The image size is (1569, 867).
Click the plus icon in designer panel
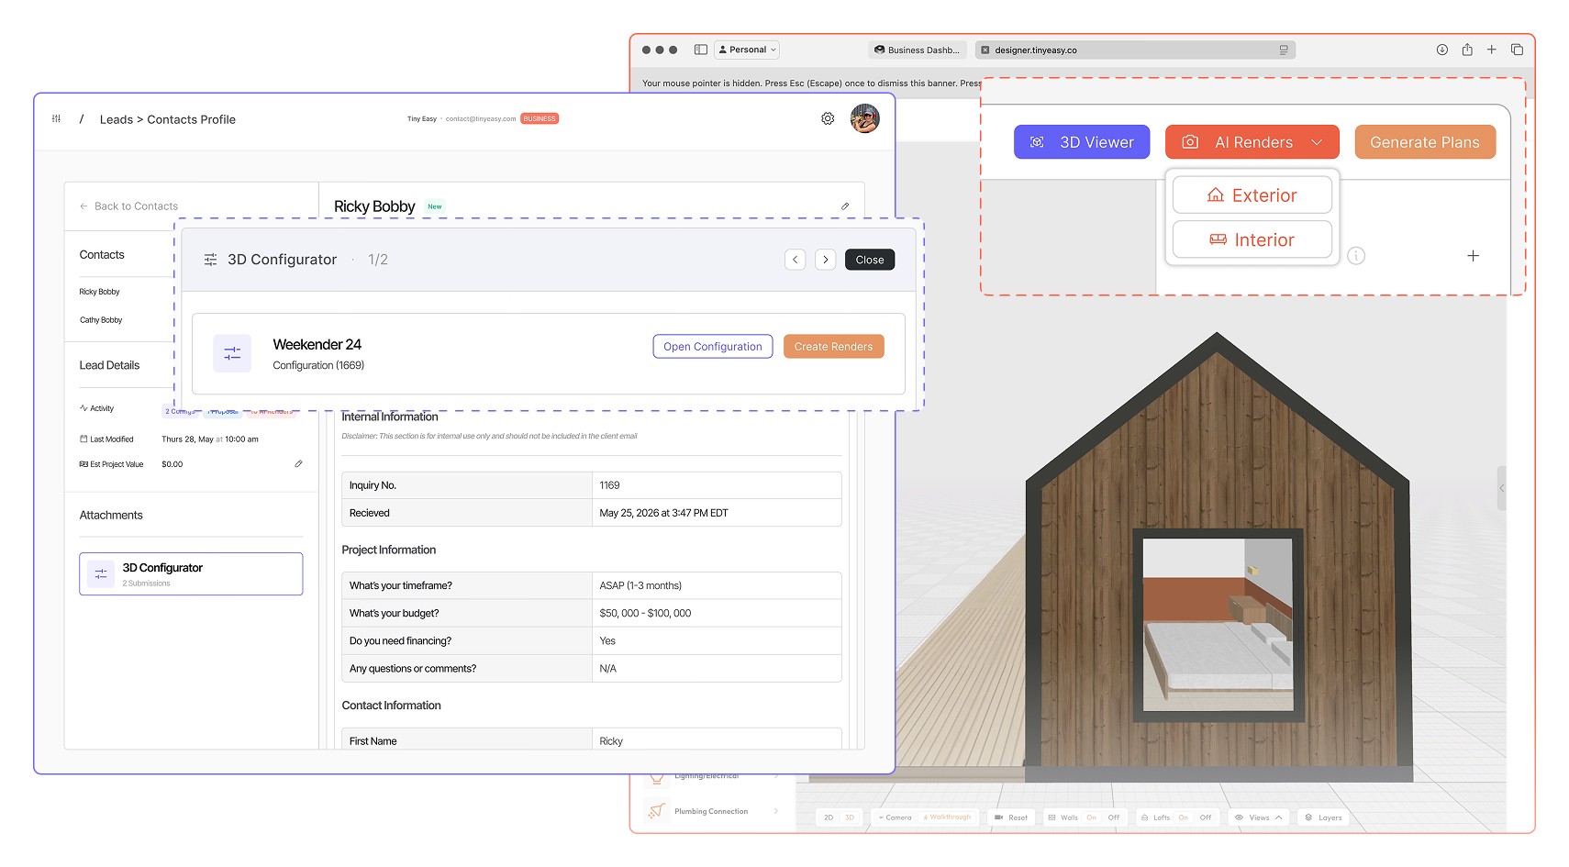[1473, 256]
